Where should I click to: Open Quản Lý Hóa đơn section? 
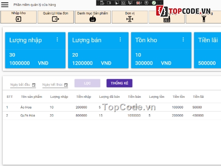(x=56, y=17)
